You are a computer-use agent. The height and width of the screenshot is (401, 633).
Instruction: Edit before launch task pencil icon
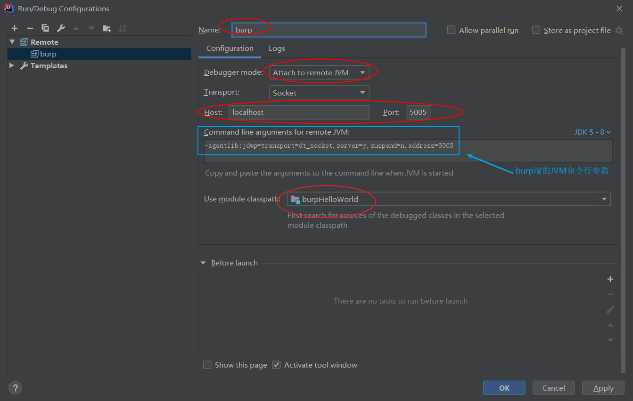click(610, 309)
